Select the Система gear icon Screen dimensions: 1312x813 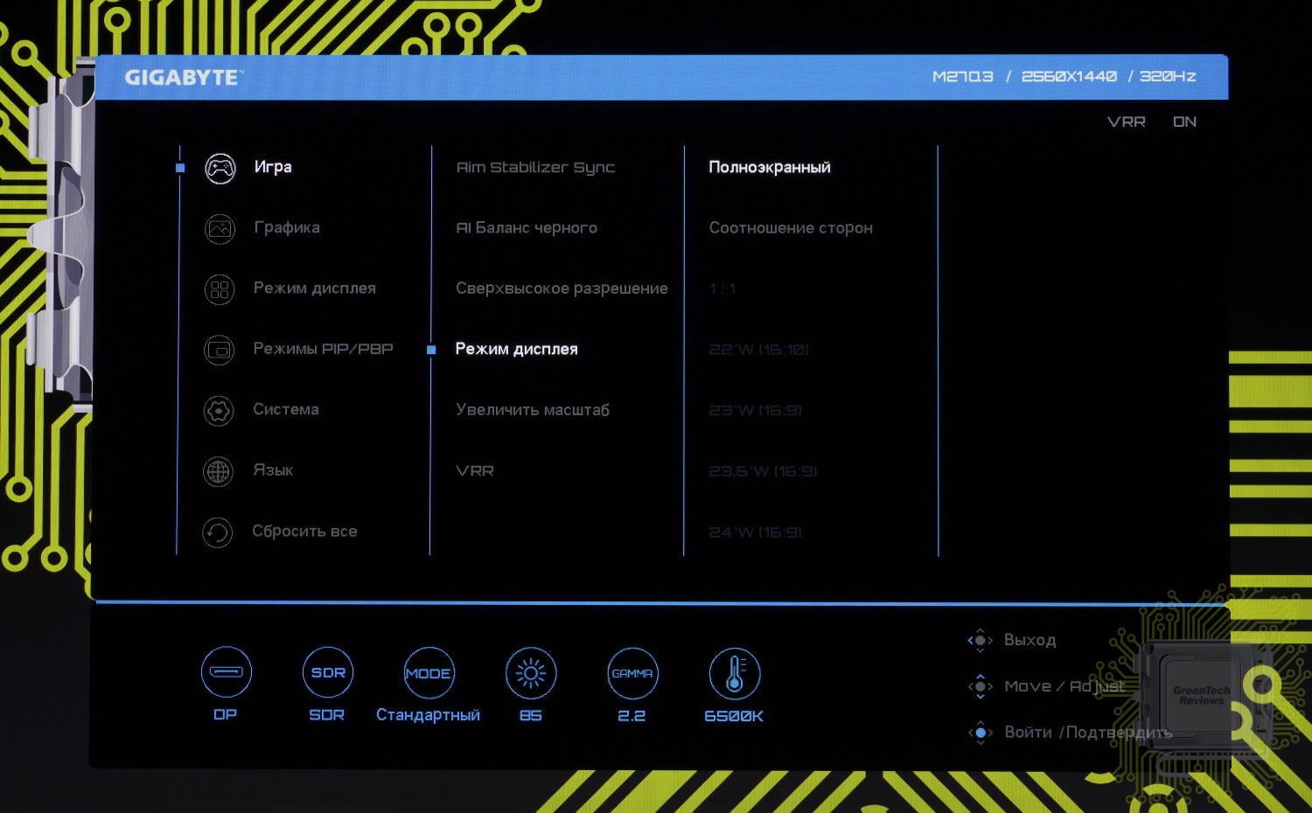click(x=219, y=410)
